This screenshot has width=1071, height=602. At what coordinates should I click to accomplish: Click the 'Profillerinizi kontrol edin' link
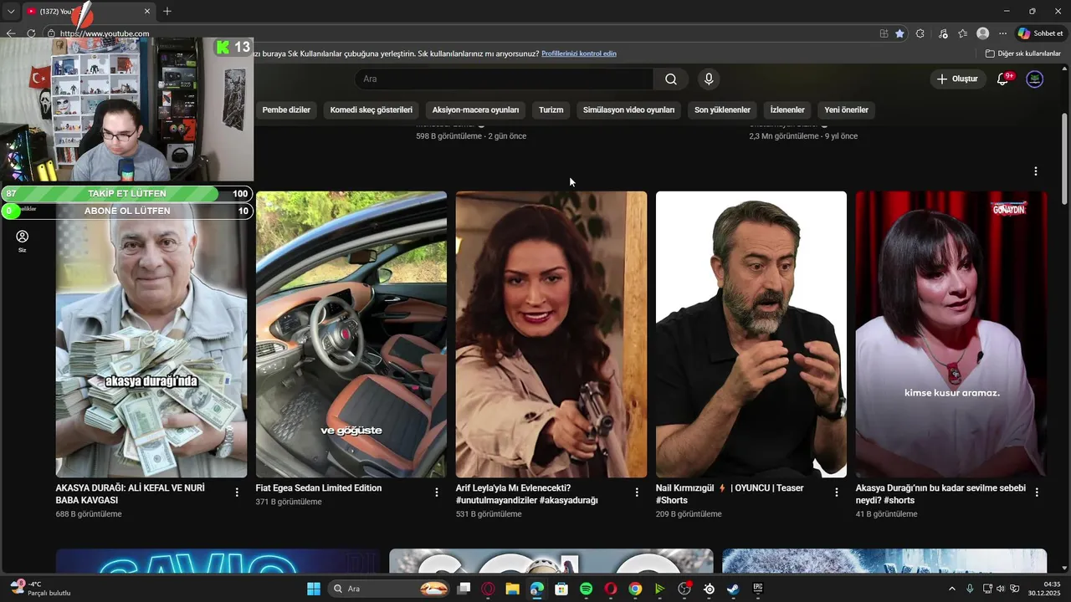click(579, 54)
